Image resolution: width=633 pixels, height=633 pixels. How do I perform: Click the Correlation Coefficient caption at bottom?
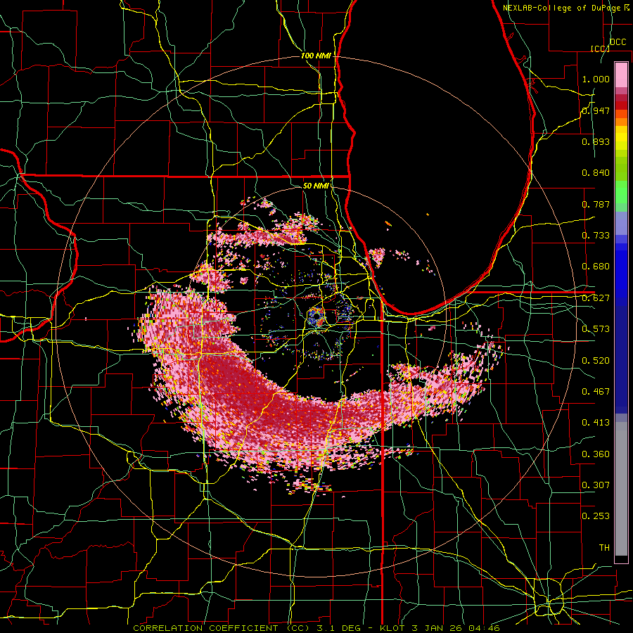pos(316,628)
